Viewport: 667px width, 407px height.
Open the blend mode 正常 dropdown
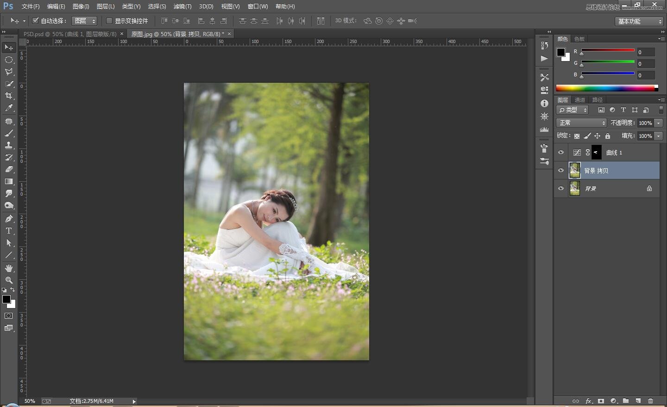click(581, 123)
